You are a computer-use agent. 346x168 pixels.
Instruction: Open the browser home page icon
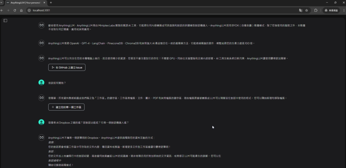coord(21,10)
